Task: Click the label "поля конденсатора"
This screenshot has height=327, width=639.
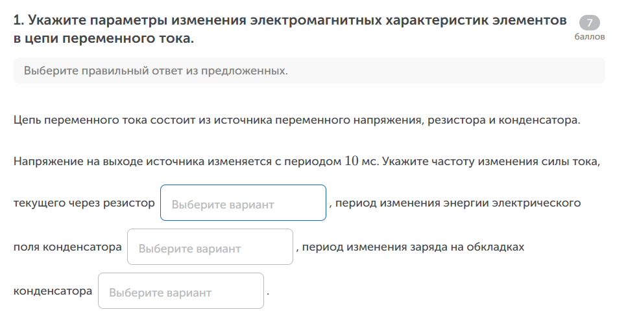Action: [x=67, y=247]
